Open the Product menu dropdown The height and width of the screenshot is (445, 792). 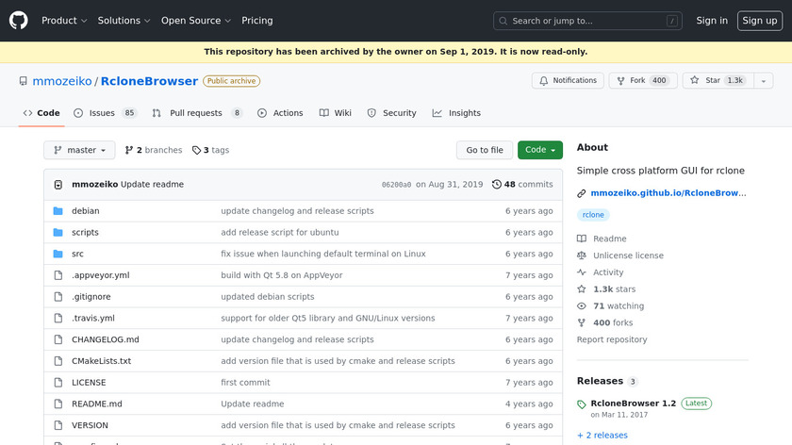(x=64, y=21)
